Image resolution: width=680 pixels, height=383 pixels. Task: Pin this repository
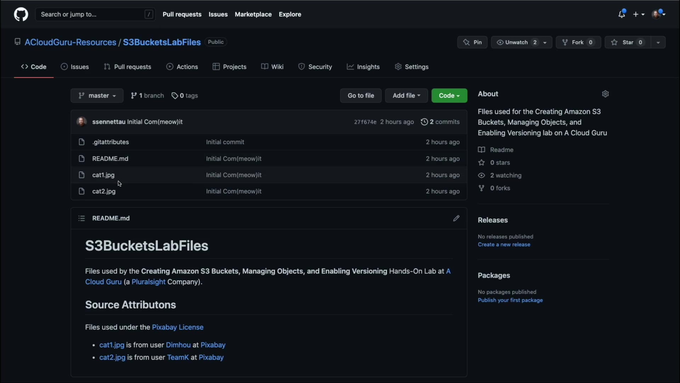pos(472,42)
